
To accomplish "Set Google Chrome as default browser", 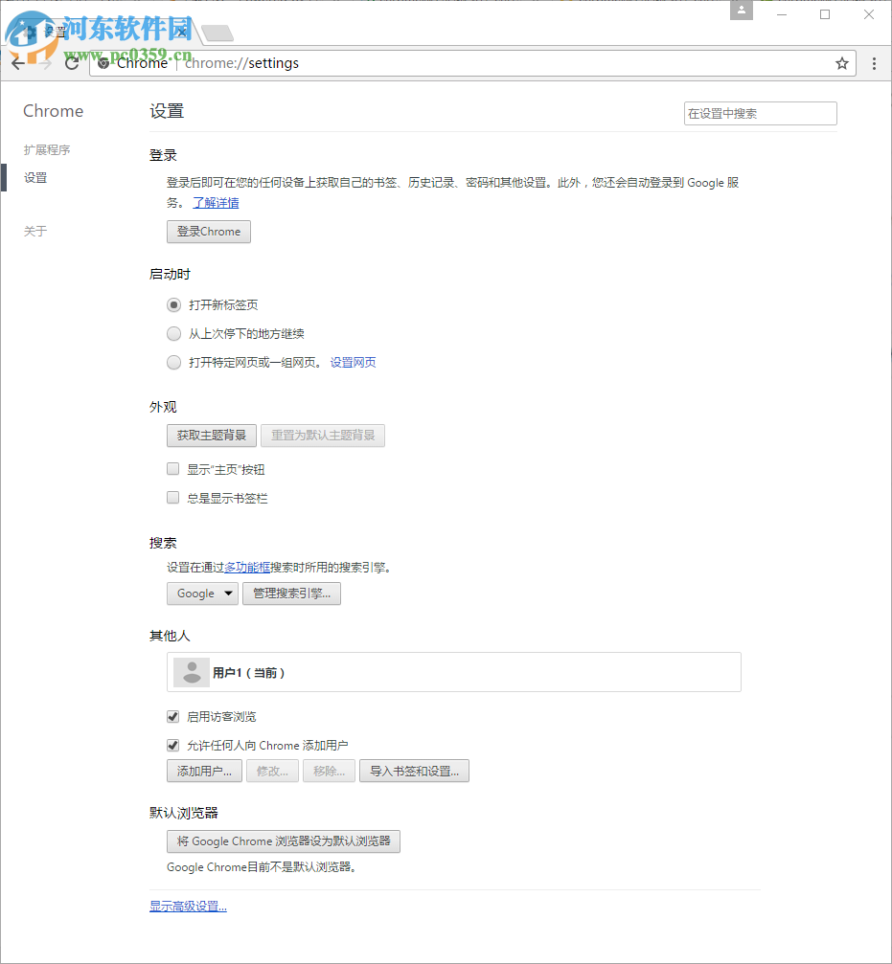I will 282,841.
